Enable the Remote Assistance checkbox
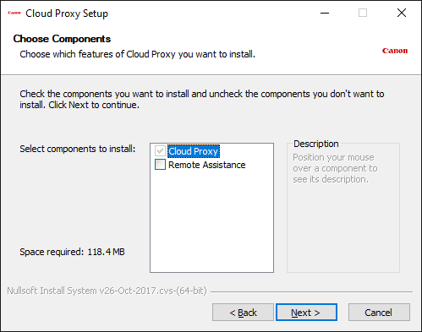Screen dimensions: 422x332 click(160, 165)
